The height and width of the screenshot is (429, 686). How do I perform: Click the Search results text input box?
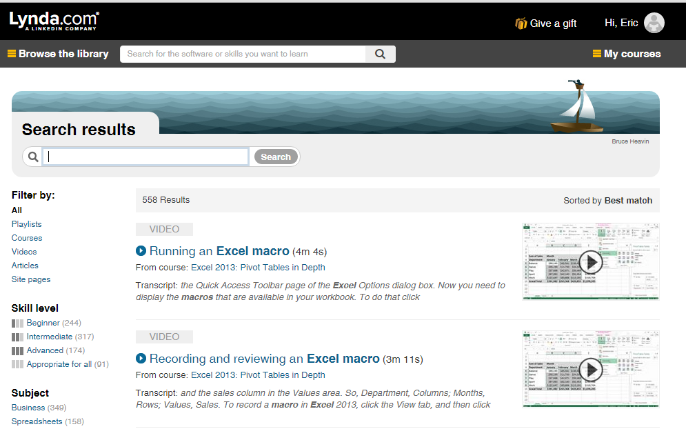(x=145, y=157)
